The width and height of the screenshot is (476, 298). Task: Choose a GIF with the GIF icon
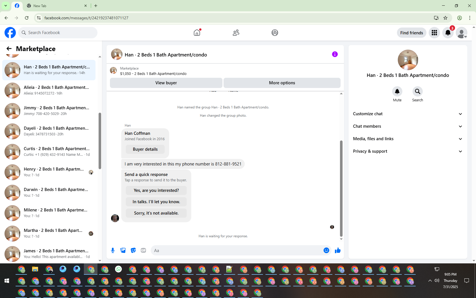click(x=143, y=250)
